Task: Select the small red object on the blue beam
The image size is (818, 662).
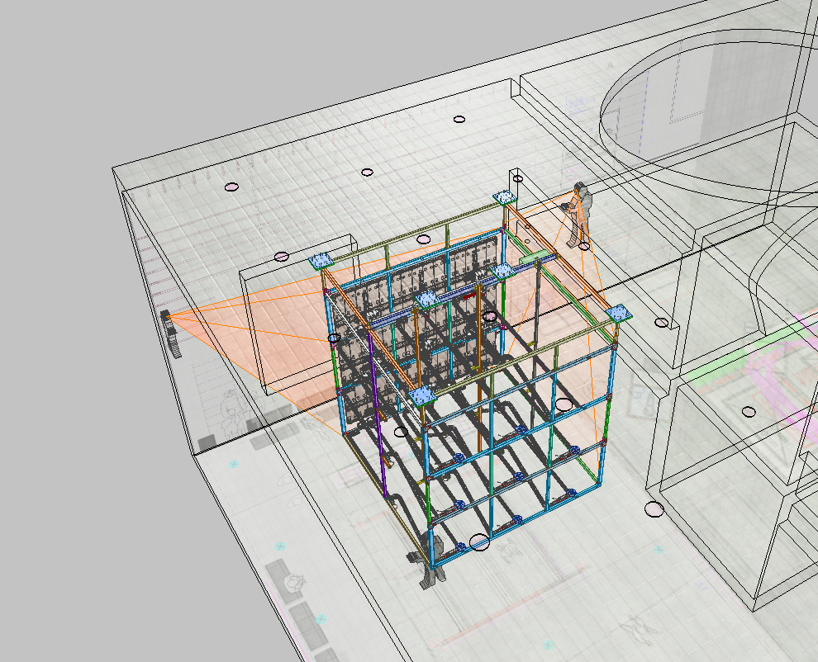Action: [469, 296]
